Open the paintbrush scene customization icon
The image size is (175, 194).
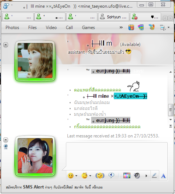[152, 27]
